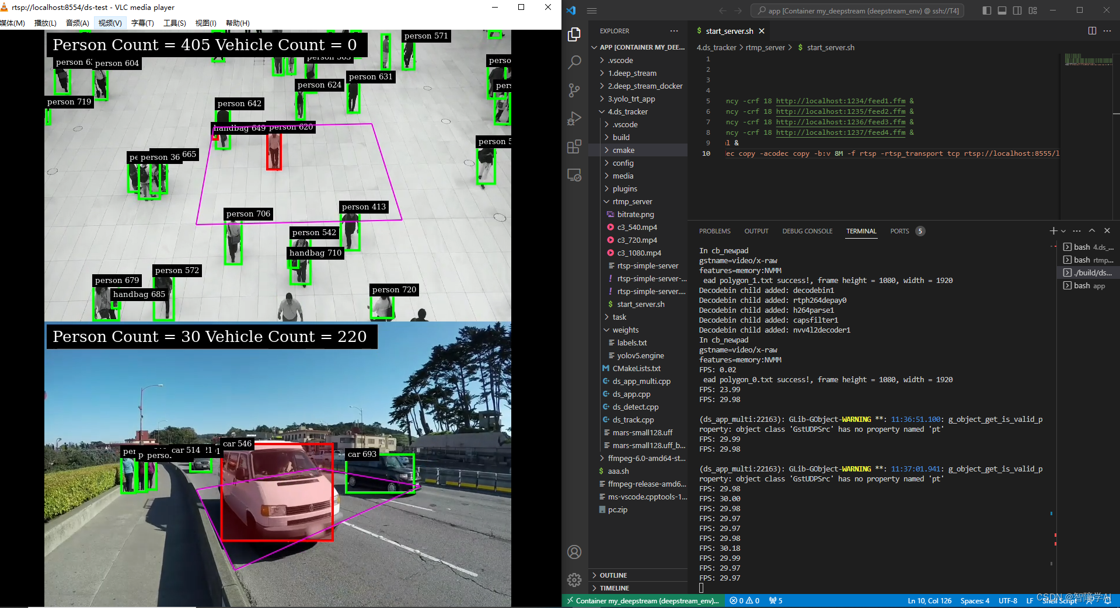Open the Remote Explorer view
Viewport: 1120px width, 608px height.
pos(574,174)
